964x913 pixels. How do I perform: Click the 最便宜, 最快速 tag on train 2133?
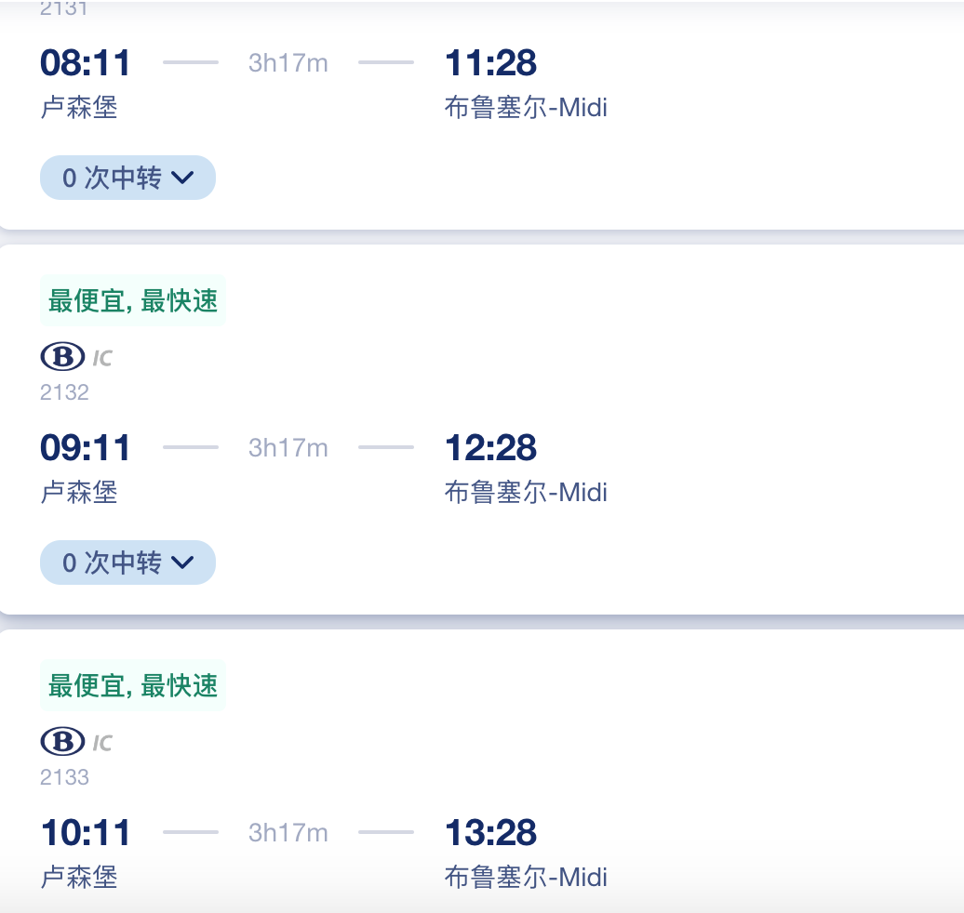133,685
